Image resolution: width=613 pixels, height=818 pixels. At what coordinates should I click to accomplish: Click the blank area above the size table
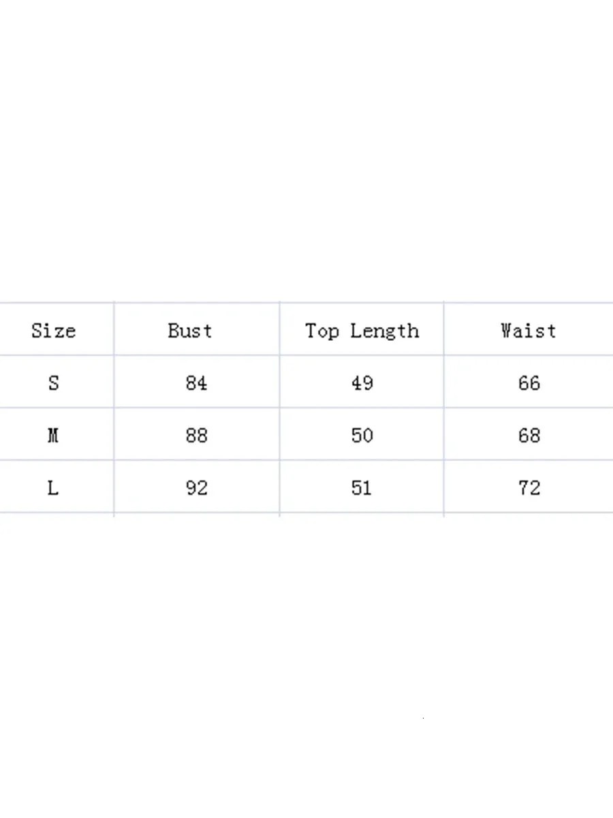click(306, 150)
